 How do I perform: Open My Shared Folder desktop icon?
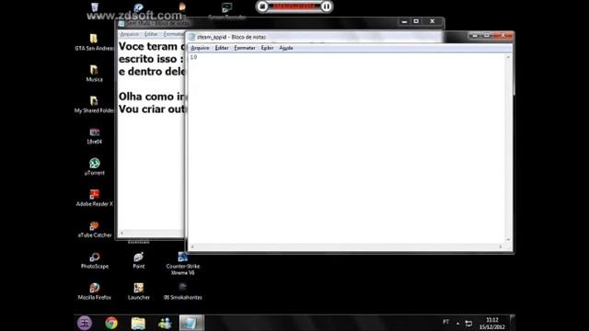(94, 104)
